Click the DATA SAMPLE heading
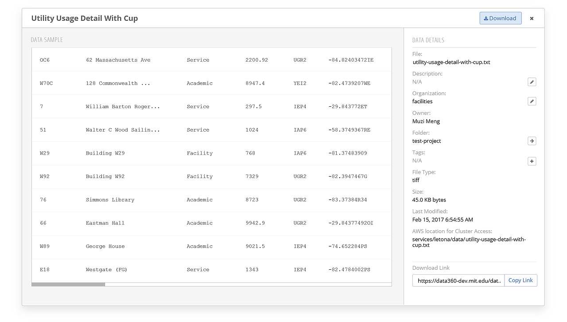The height and width of the screenshot is (322, 567). 47,40
